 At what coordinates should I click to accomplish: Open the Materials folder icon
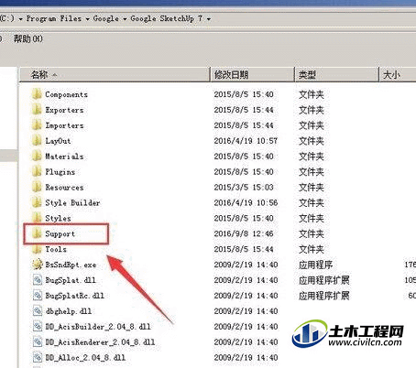[x=37, y=156]
